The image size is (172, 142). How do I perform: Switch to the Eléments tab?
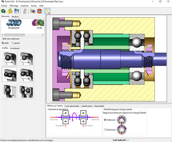(x=6, y=16)
